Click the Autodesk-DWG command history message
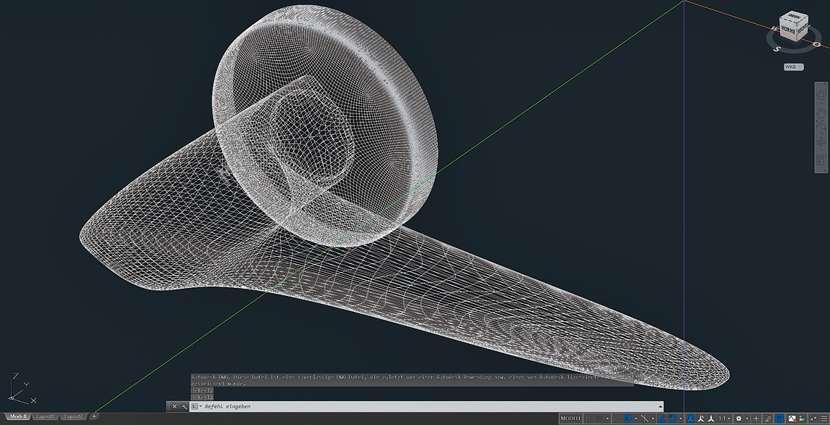 click(412, 379)
